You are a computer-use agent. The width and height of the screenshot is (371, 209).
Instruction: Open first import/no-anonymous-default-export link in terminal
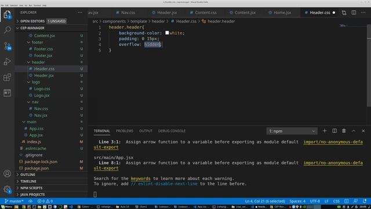[x=333, y=142]
